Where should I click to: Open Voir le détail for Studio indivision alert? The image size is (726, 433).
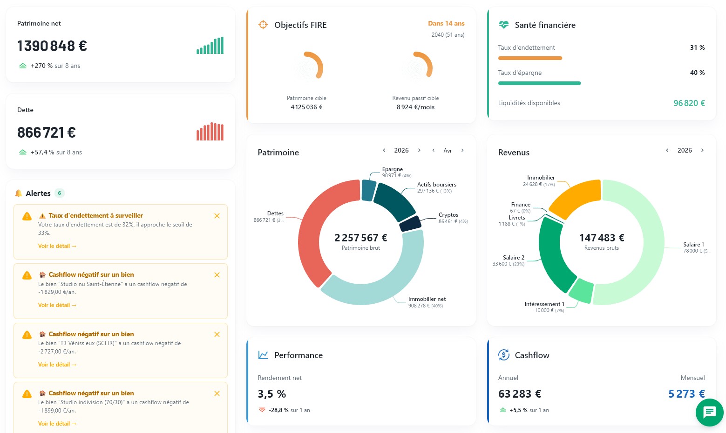click(x=57, y=424)
